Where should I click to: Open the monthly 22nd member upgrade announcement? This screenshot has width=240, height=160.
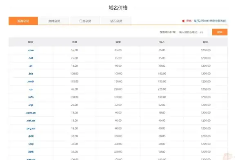click(210, 21)
